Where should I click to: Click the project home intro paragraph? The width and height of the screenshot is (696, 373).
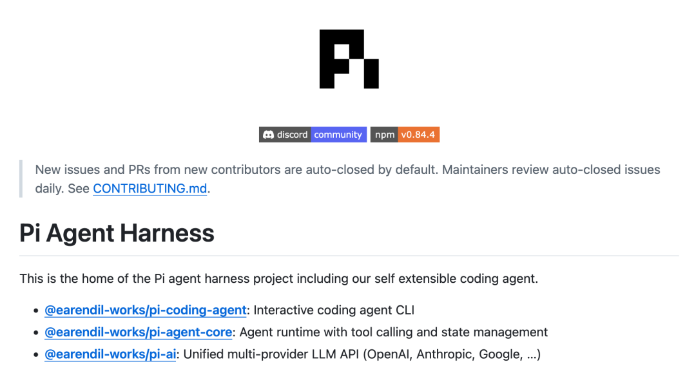(279, 278)
